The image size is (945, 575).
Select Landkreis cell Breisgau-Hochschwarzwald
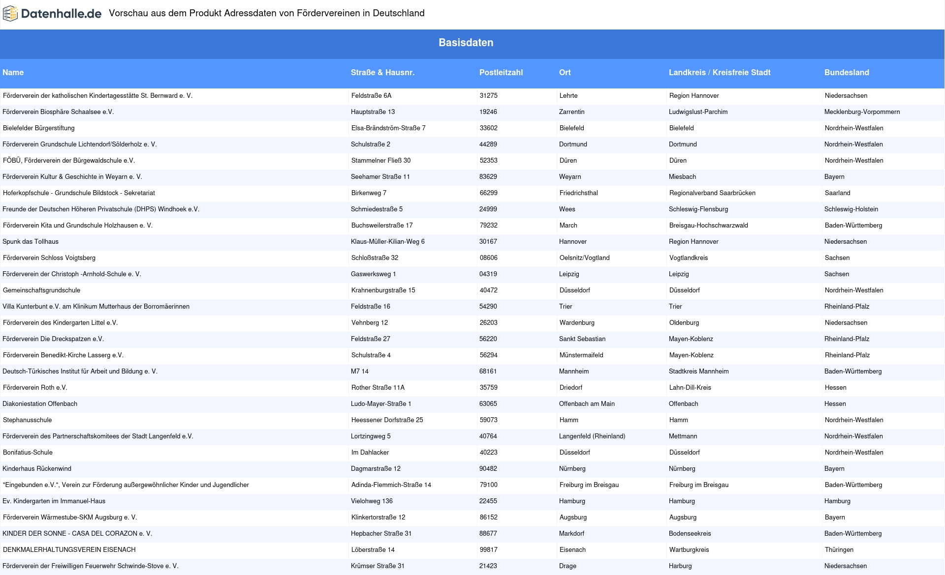708,226
